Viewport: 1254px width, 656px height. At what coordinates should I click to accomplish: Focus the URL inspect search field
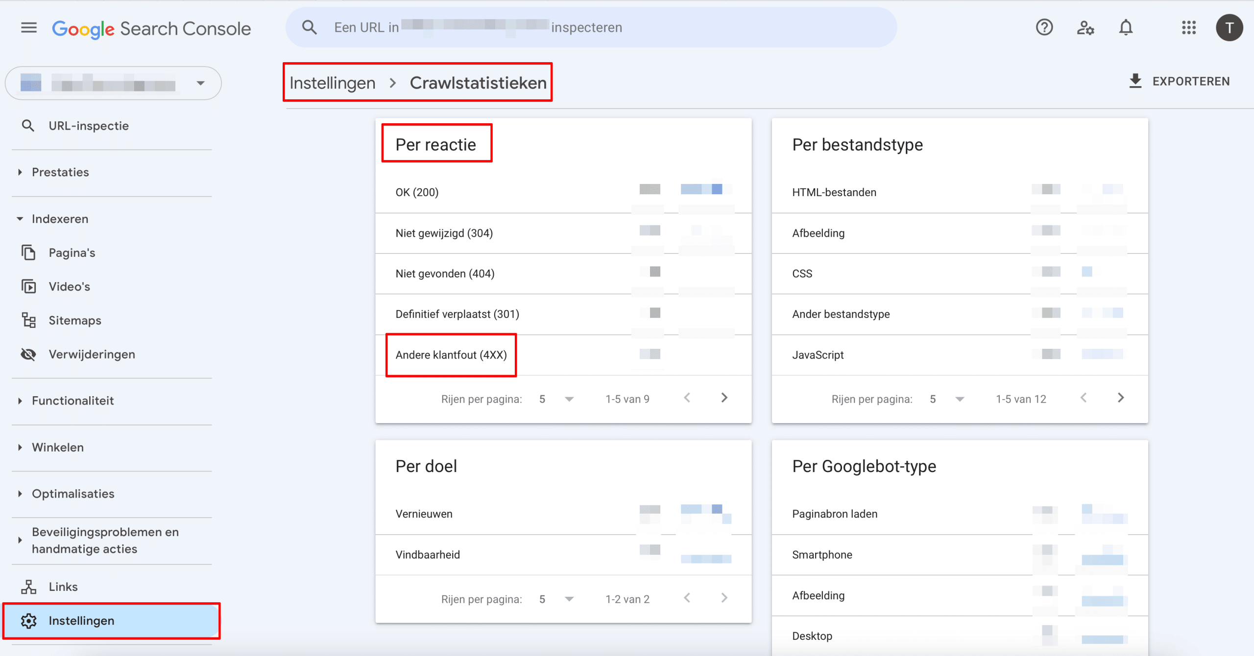click(x=591, y=27)
